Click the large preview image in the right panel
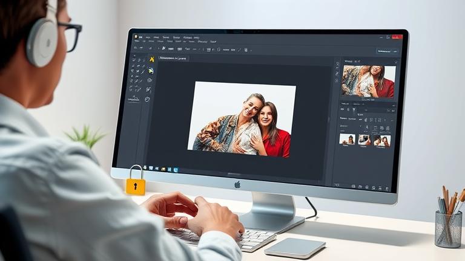The width and height of the screenshot is (465, 261). click(x=369, y=82)
